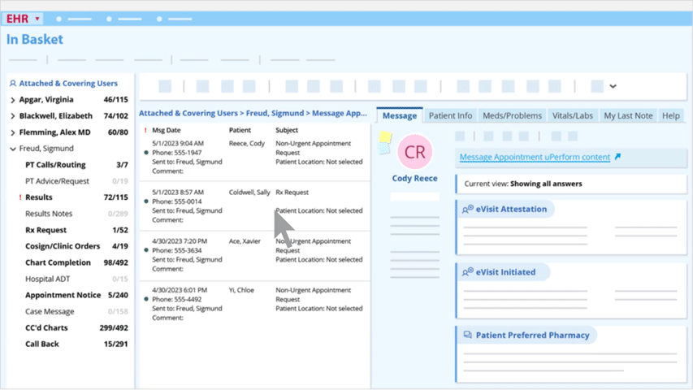Sort by priority exclamation column
This screenshot has width=693, height=390.
point(145,130)
